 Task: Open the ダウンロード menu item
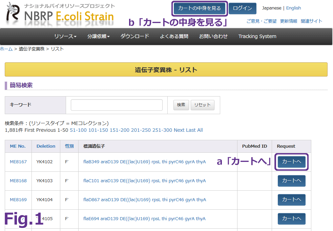coord(135,36)
